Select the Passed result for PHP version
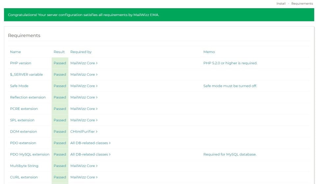Viewport: 316px width, 184px height. pyautogui.click(x=60, y=63)
